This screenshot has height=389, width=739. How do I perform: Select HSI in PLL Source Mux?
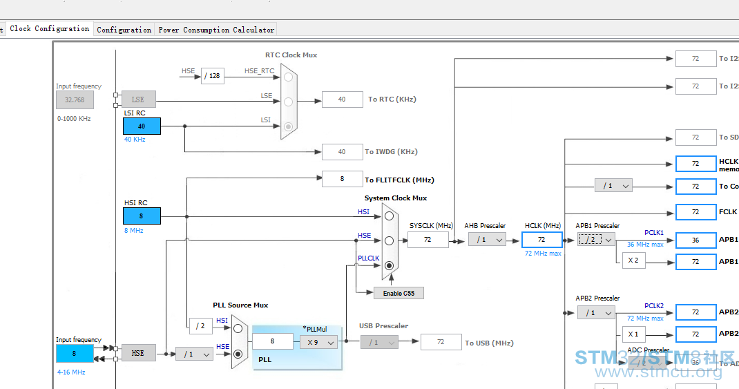tap(238, 329)
